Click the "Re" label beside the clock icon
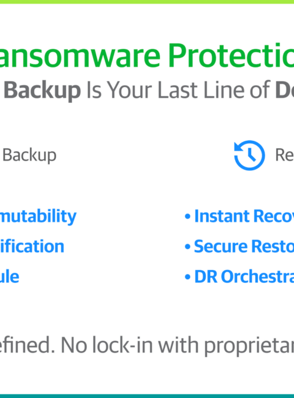This screenshot has width=294, height=398. 285,155
